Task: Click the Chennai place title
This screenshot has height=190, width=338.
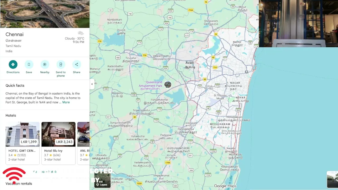Action: (15, 34)
